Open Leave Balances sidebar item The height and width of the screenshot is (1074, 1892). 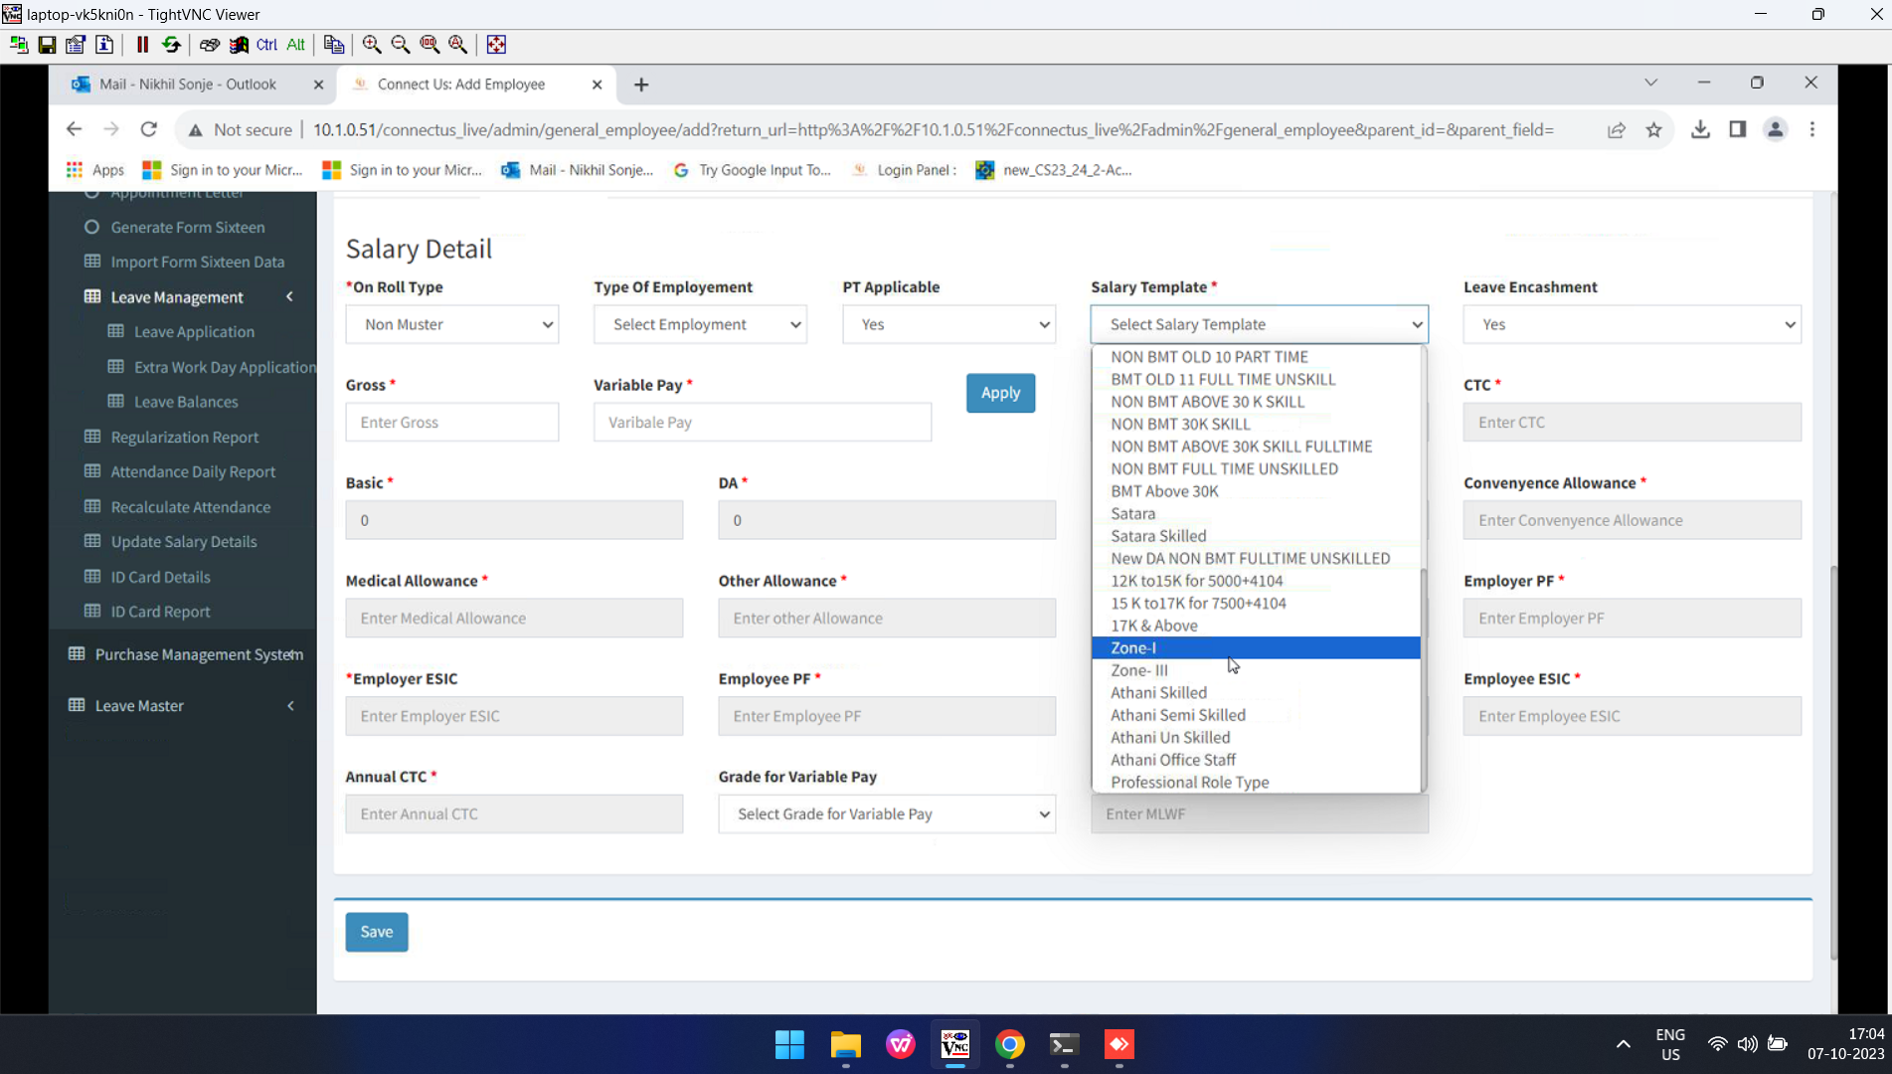pos(186,402)
